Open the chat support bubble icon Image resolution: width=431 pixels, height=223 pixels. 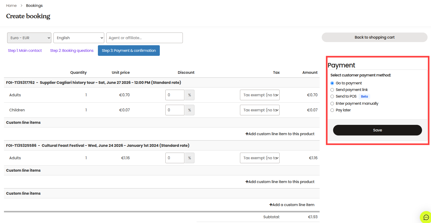click(x=426, y=217)
